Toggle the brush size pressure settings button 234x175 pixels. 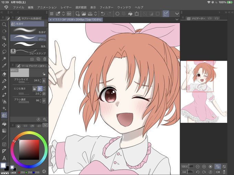click(44, 81)
